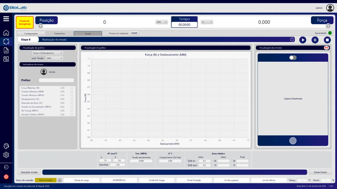This screenshot has height=189, width=337.
Task: Open the MM position unit dropdown
Action: [162, 22]
